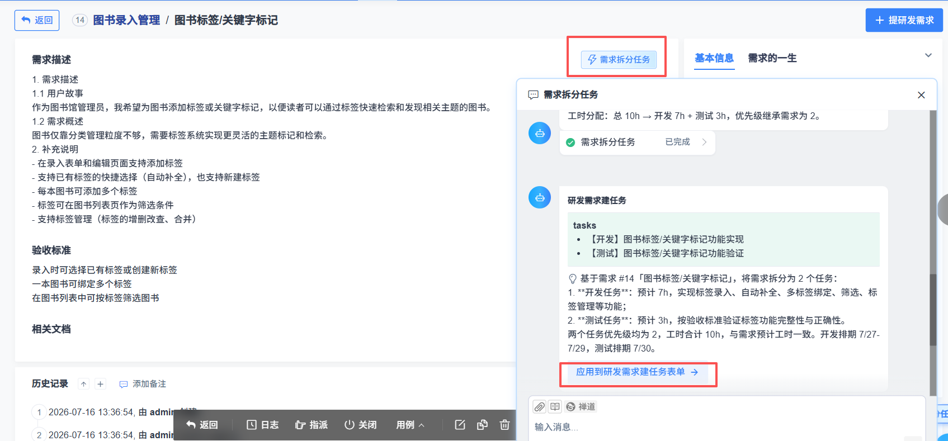948x441 pixels.
Task: Click the book icon beside the paperclip
Action: point(555,406)
